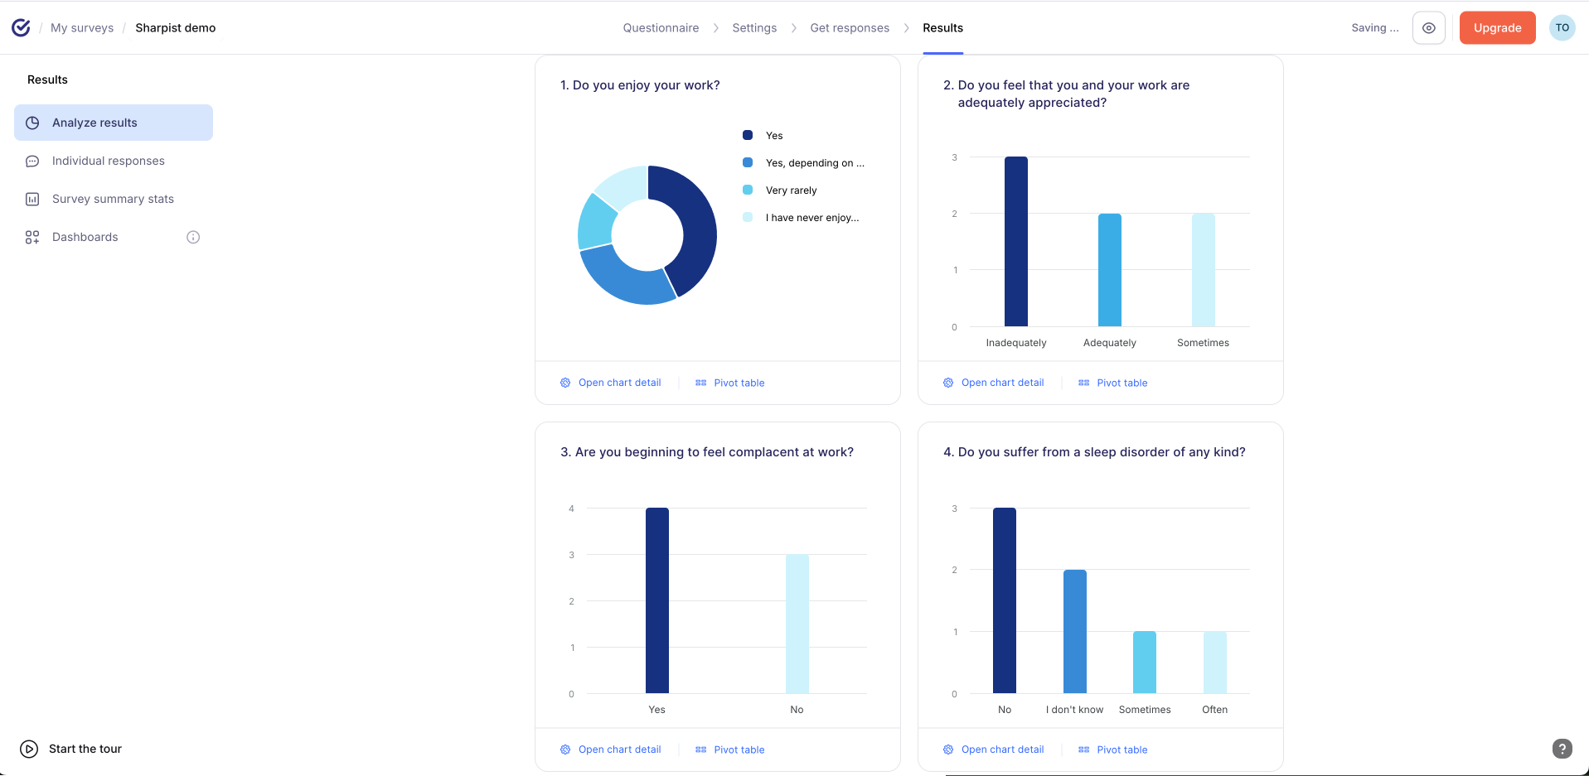Click the Dashboards grid icon
The image size is (1589, 776).
[32, 238]
